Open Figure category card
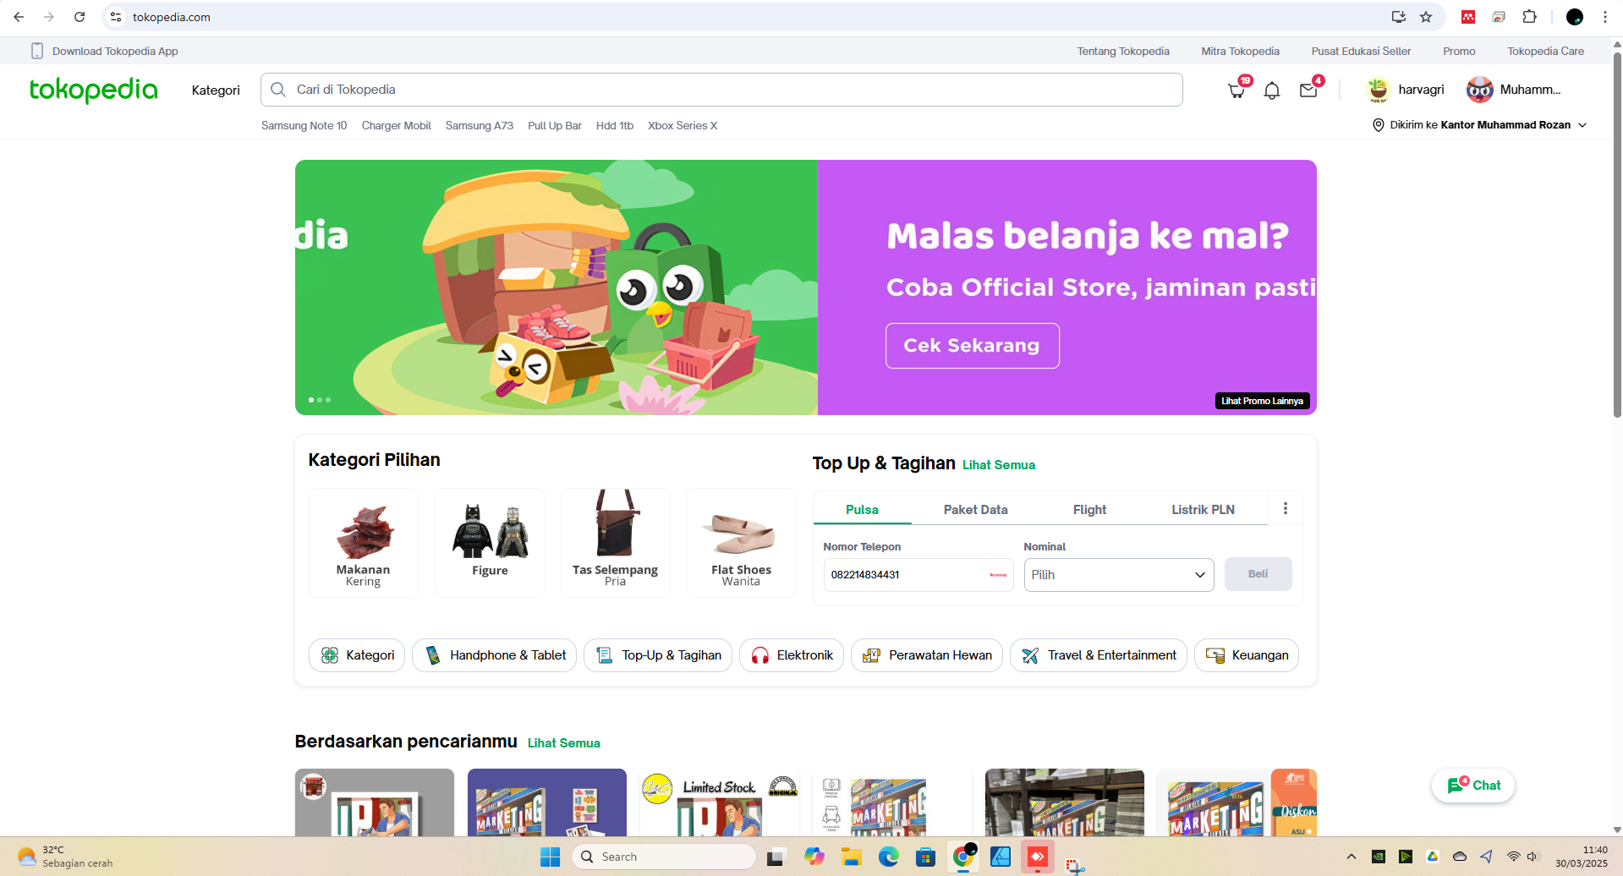 point(490,543)
